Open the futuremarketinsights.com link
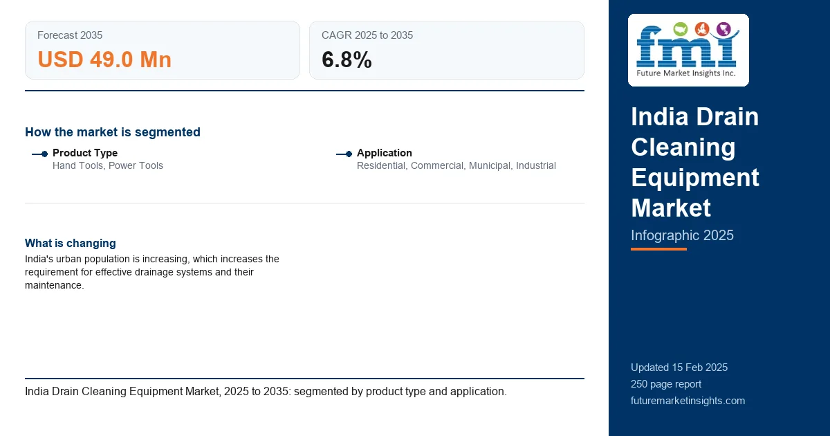This screenshot has height=436, width=830. pyautogui.click(x=688, y=401)
